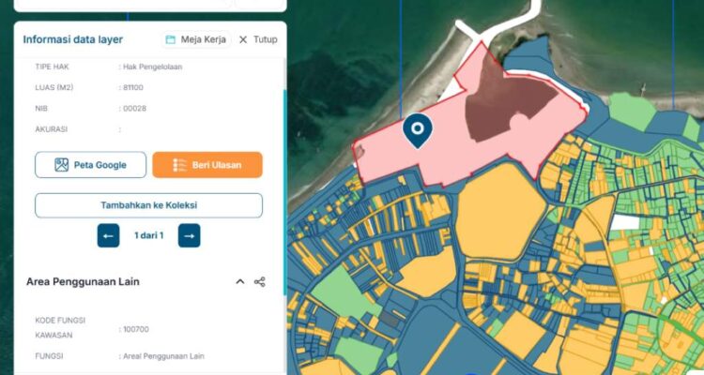The image size is (704, 375).
Task: Close panel with Tutup button
Action: pos(258,39)
